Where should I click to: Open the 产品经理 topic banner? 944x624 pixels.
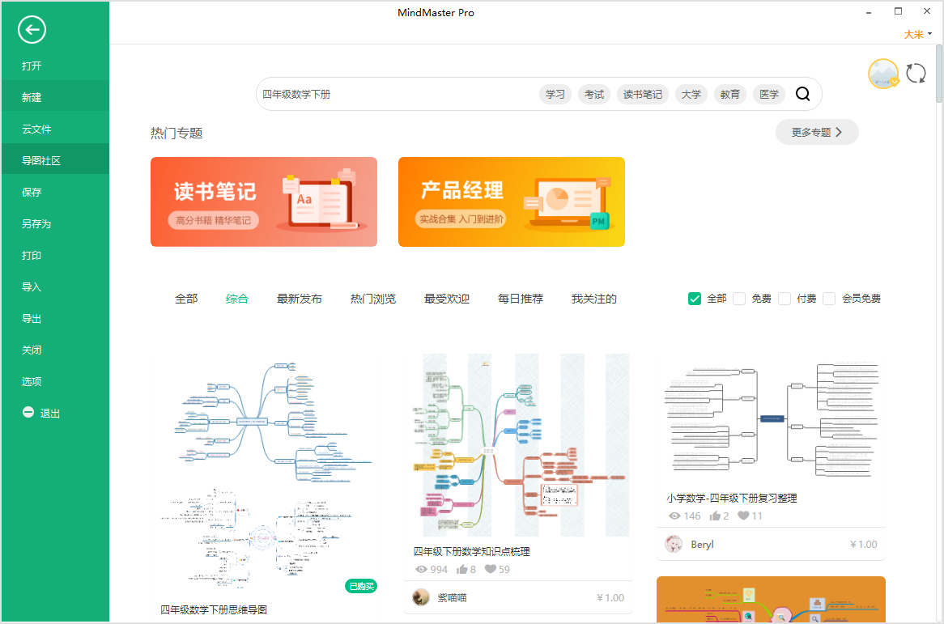tap(511, 202)
